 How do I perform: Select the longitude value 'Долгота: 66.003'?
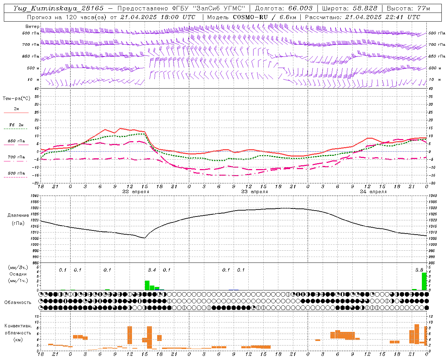pos(284,8)
